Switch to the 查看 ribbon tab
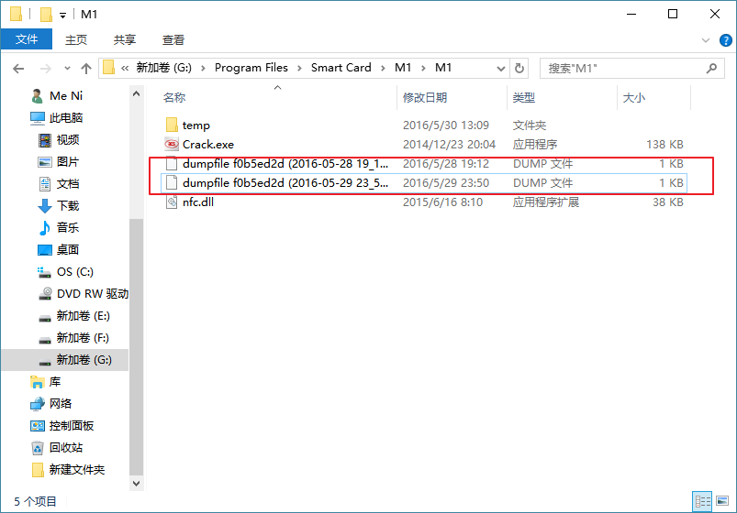Viewport: 737px width, 513px height. pyautogui.click(x=173, y=39)
